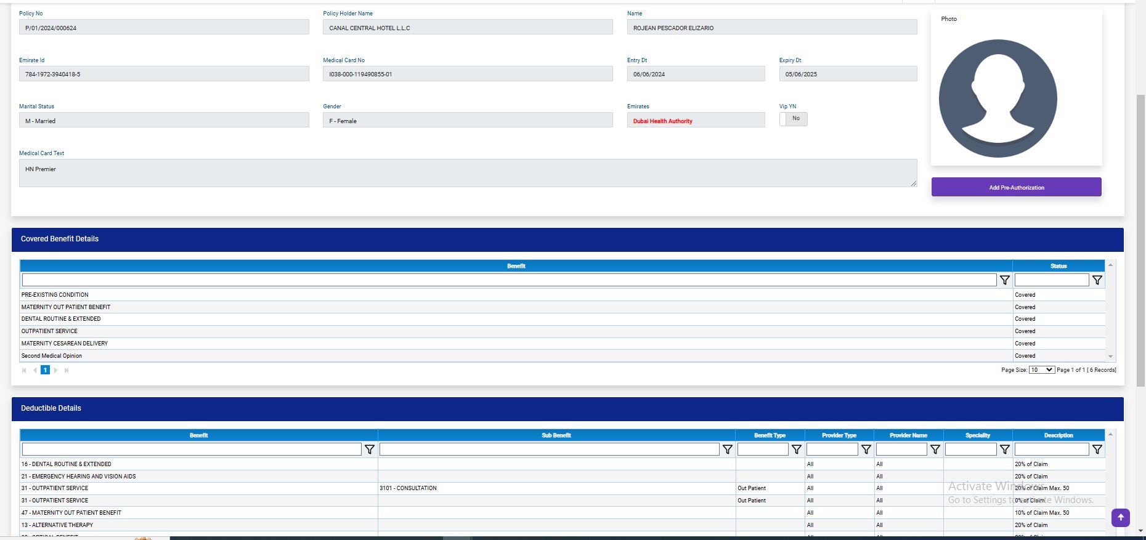
Task: Click the Deductible Description column filter icon
Action: click(1097, 449)
